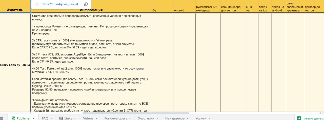Viewport: 324px width, 120px height.
Task: Open the For developers tab dropdown arrow
Action: [x=130, y=118]
